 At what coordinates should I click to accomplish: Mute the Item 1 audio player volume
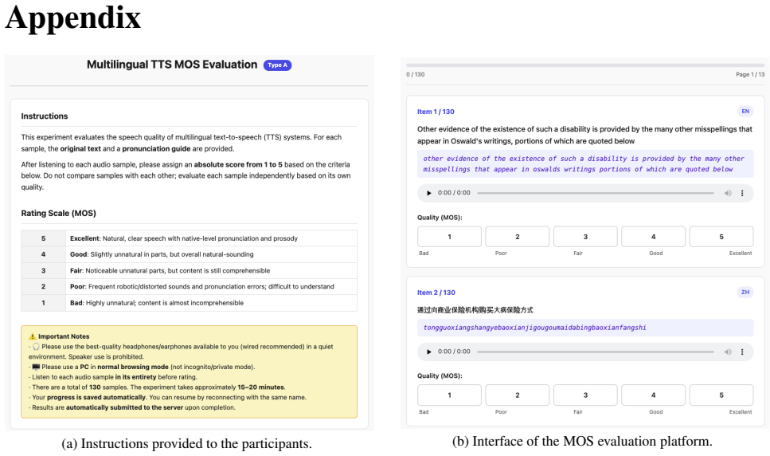[x=728, y=193]
